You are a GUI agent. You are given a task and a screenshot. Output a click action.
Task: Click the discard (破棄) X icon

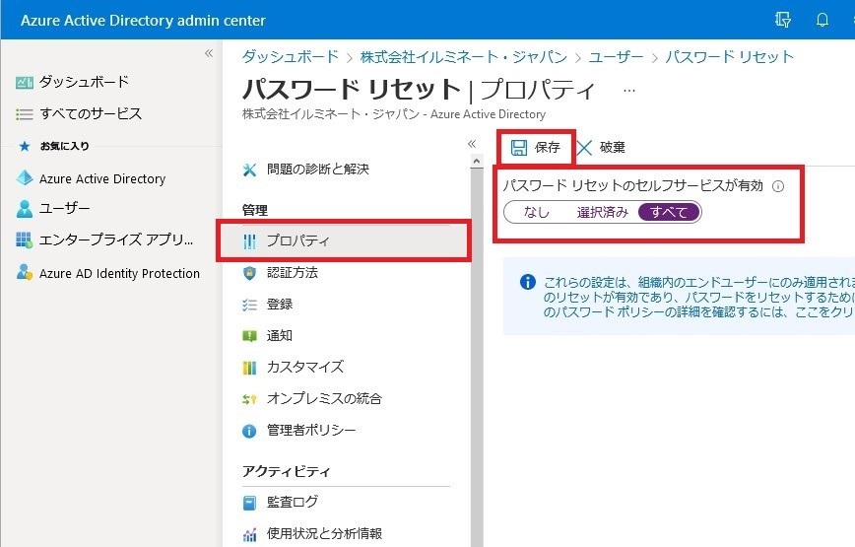tap(585, 148)
